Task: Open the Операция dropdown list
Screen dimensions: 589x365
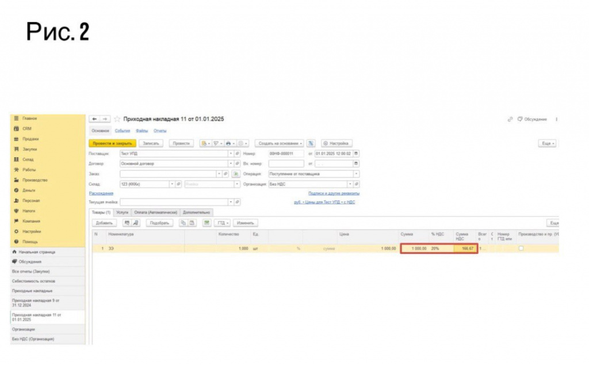Action: (x=356, y=173)
